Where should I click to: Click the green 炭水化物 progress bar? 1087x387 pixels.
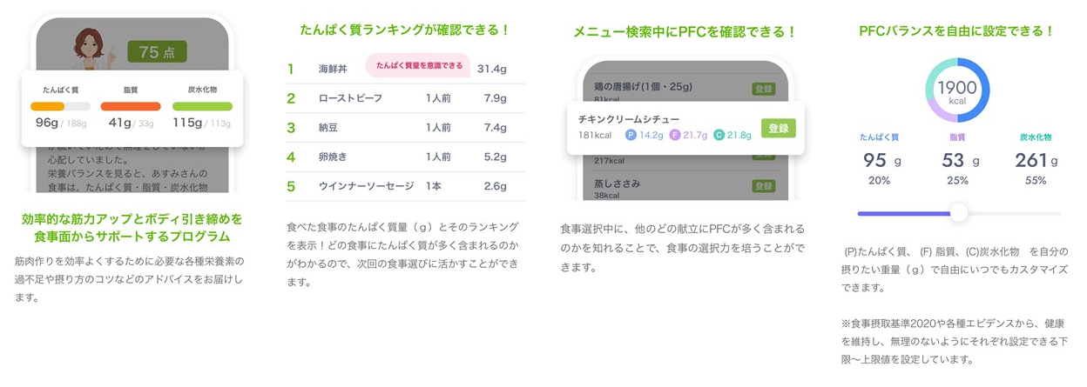coord(202,106)
